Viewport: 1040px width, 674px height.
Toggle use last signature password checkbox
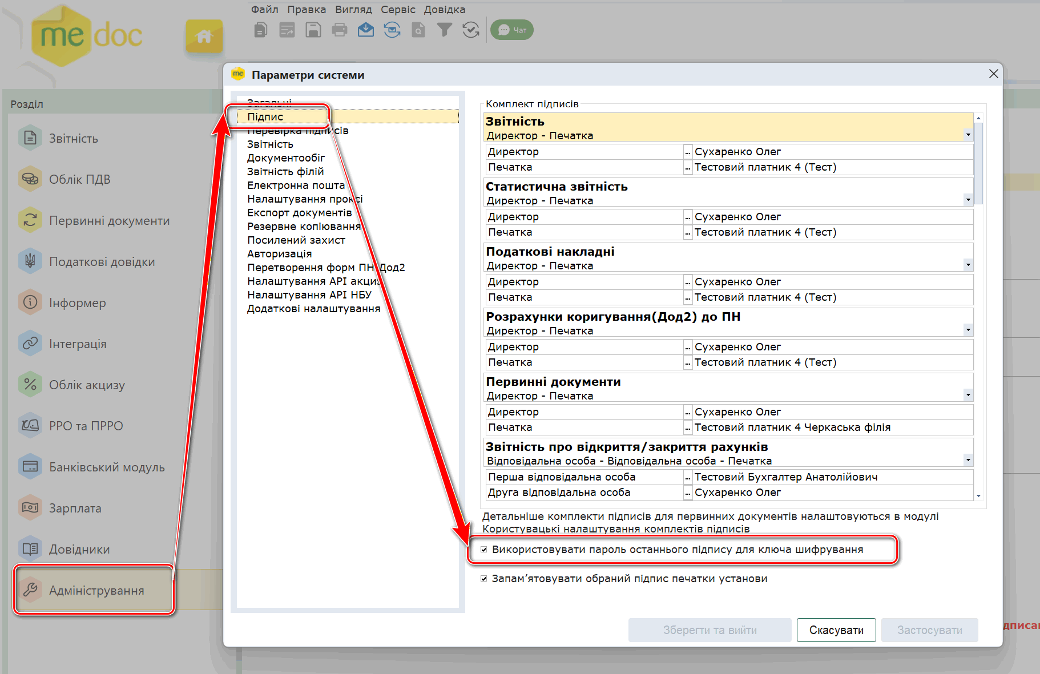[x=484, y=550]
